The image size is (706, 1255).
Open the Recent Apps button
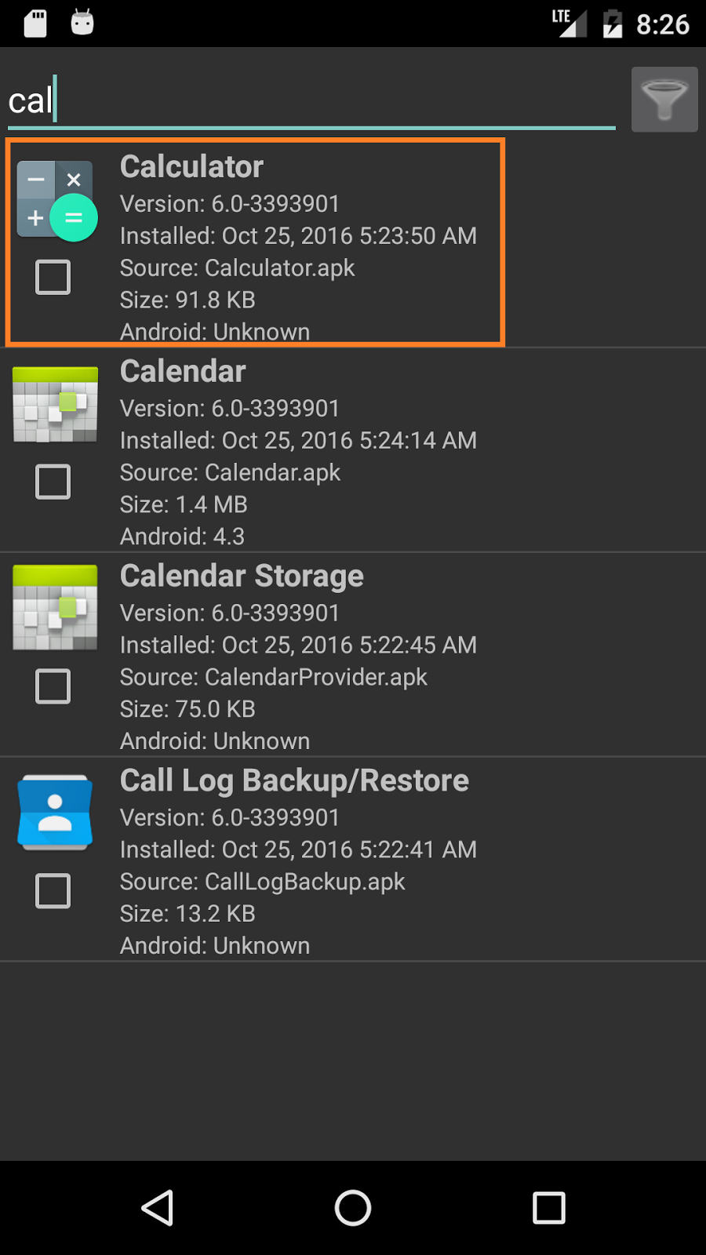click(x=549, y=1208)
